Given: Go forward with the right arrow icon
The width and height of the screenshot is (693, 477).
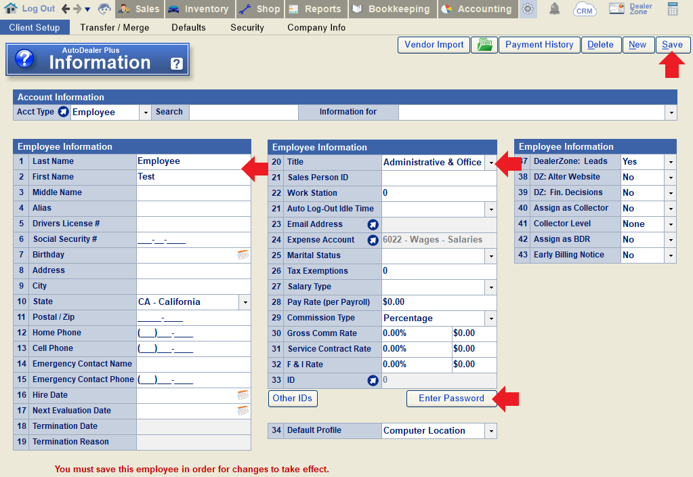Looking at the screenshot, I should [x=77, y=8].
